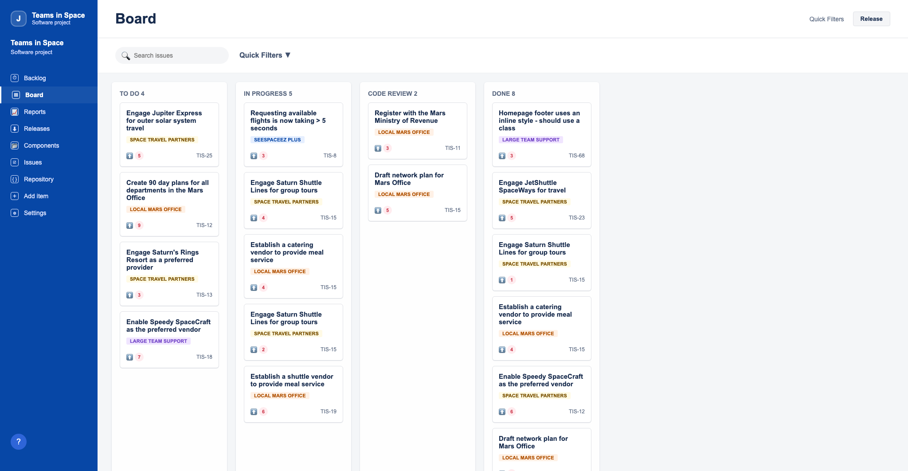The image size is (908, 471).
Task: Open the Register with Mars Ministry card
Action: 410,117
